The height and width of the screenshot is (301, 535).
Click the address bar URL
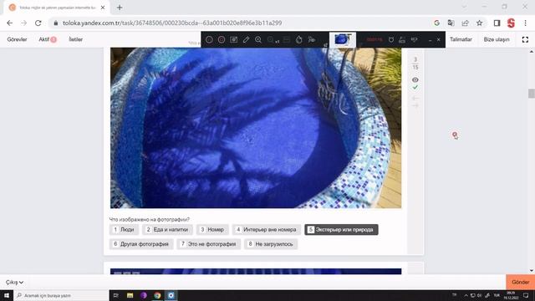tap(172, 23)
